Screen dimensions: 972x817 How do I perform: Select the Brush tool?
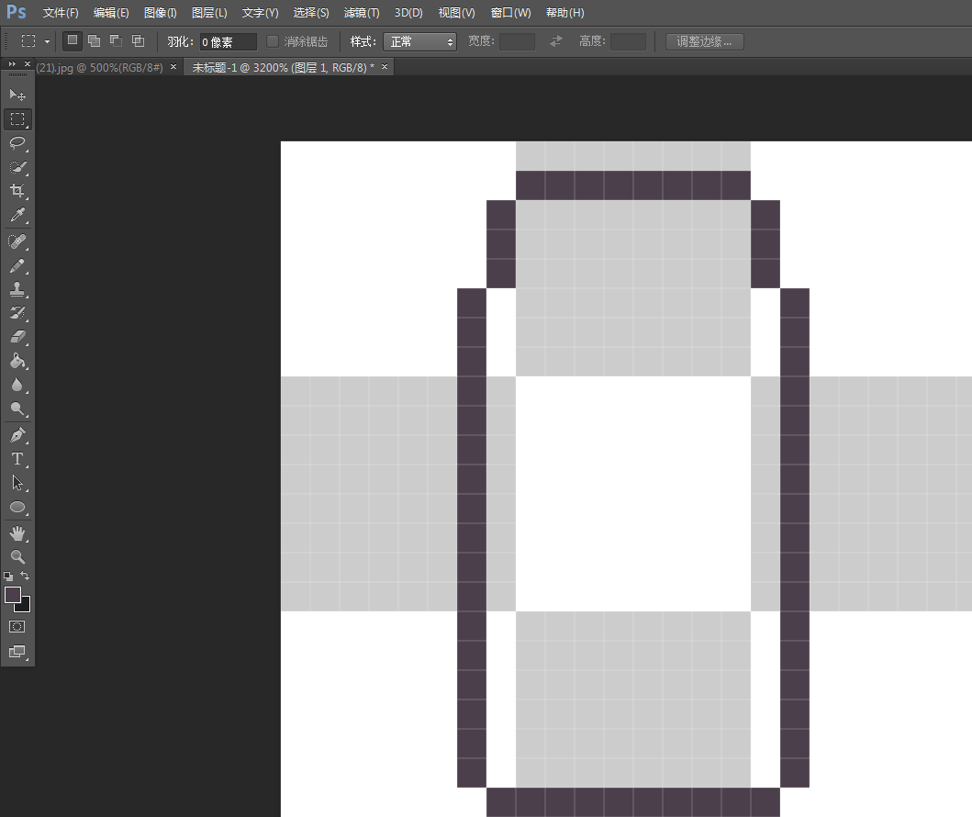(x=17, y=265)
